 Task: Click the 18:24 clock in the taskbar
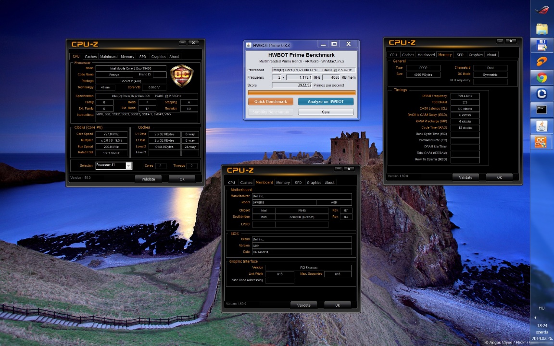[542, 326]
